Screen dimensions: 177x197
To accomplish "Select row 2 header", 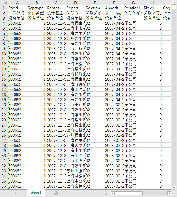I will [4, 13].
